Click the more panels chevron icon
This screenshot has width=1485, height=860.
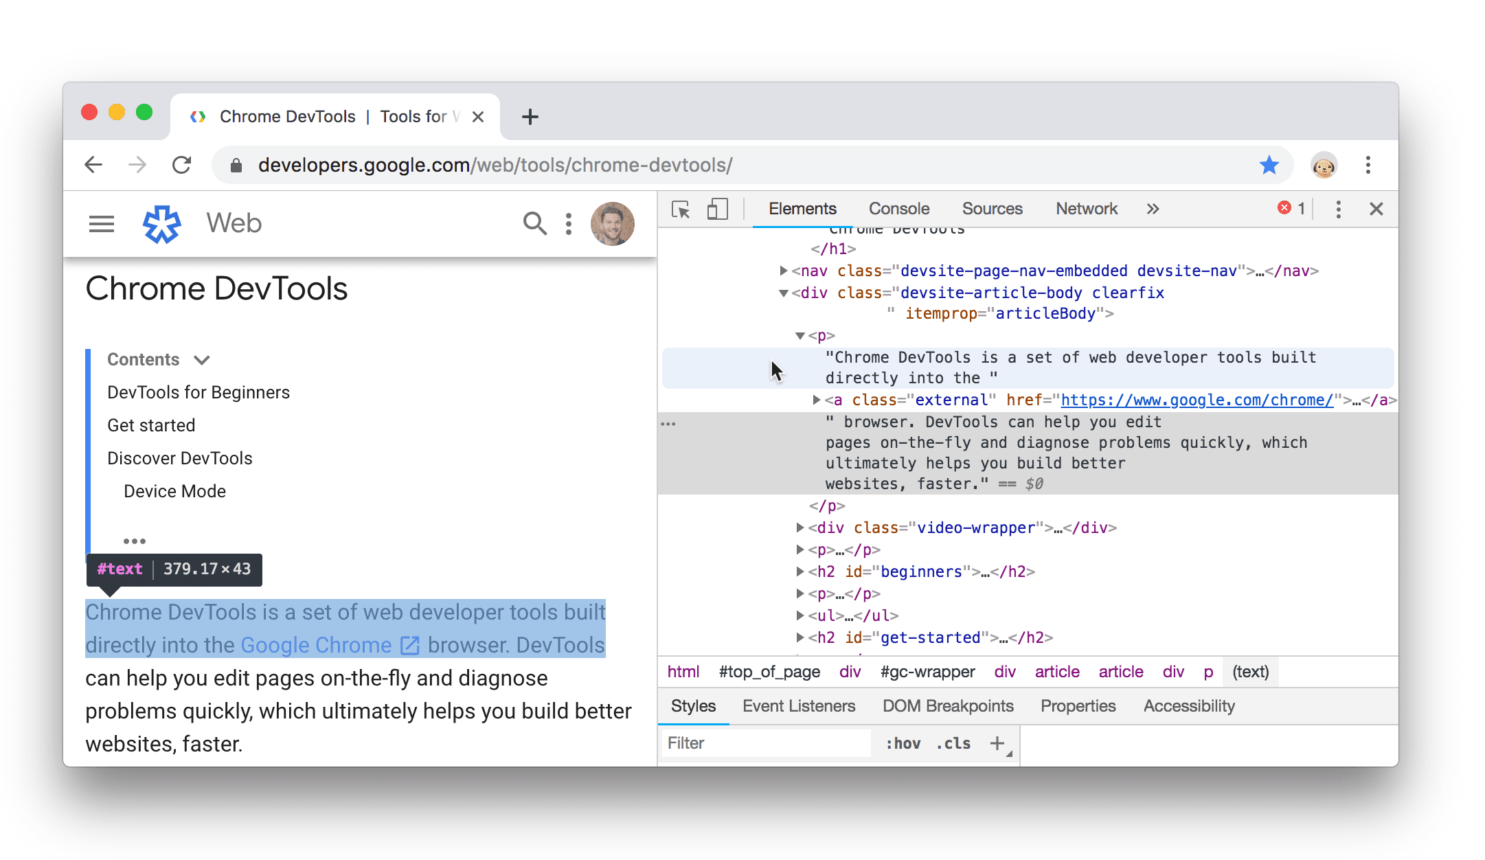coord(1153,210)
